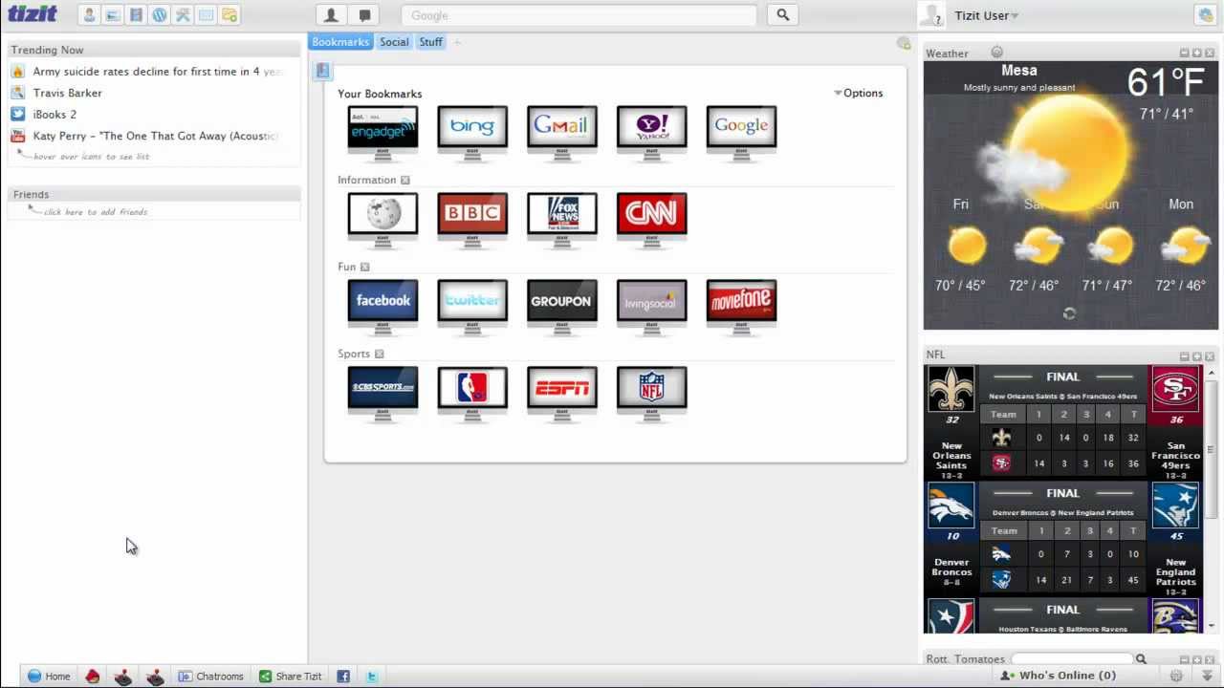1224x688 pixels.
Task: Remove the Information category via its X
Action: (x=405, y=180)
